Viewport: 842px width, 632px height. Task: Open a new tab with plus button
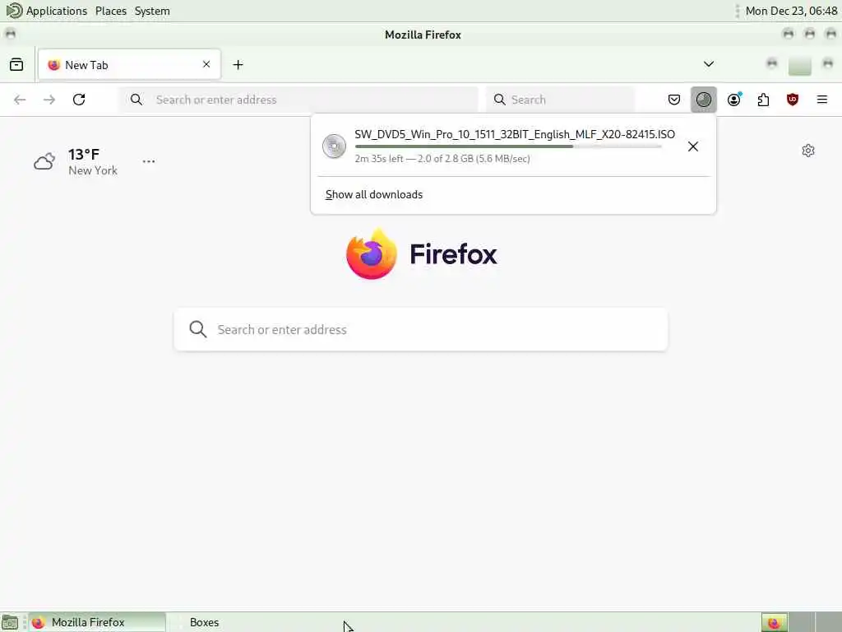click(238, 65)
